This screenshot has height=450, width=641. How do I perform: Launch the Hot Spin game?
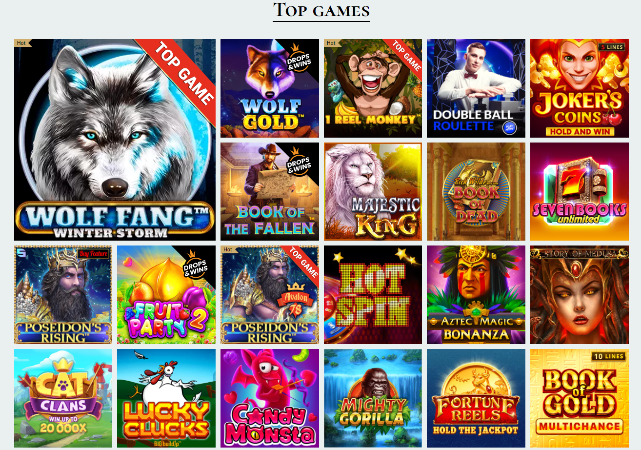(373, 295)
